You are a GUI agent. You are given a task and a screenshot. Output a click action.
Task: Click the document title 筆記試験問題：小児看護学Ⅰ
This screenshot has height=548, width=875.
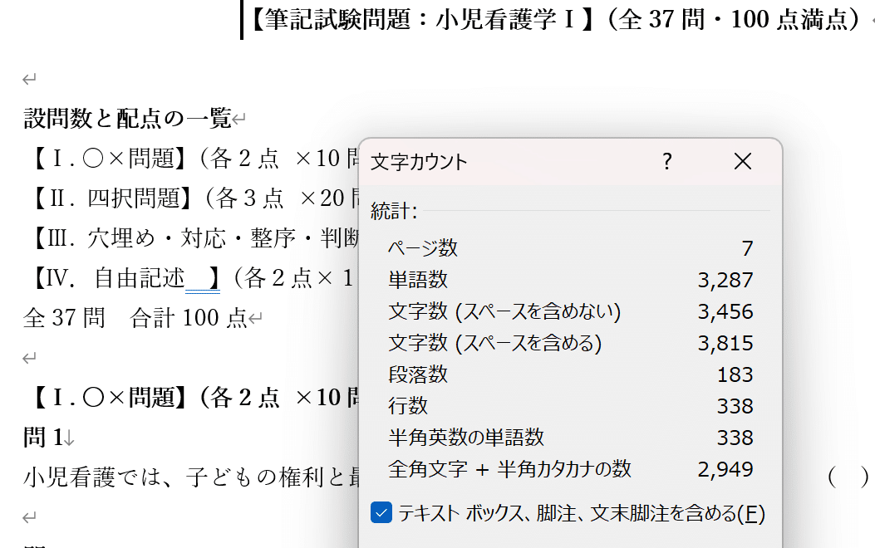[420, 19]
